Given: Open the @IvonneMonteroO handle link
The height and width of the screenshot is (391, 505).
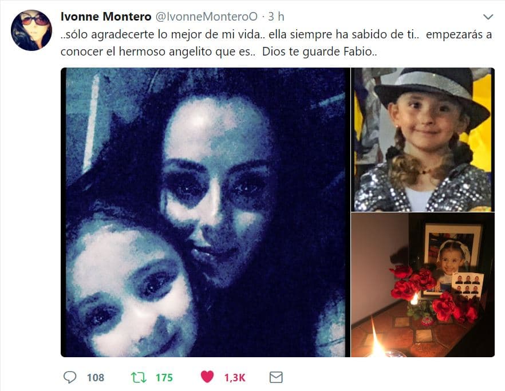Looking at the screenshot, I should tap(207, 17).
